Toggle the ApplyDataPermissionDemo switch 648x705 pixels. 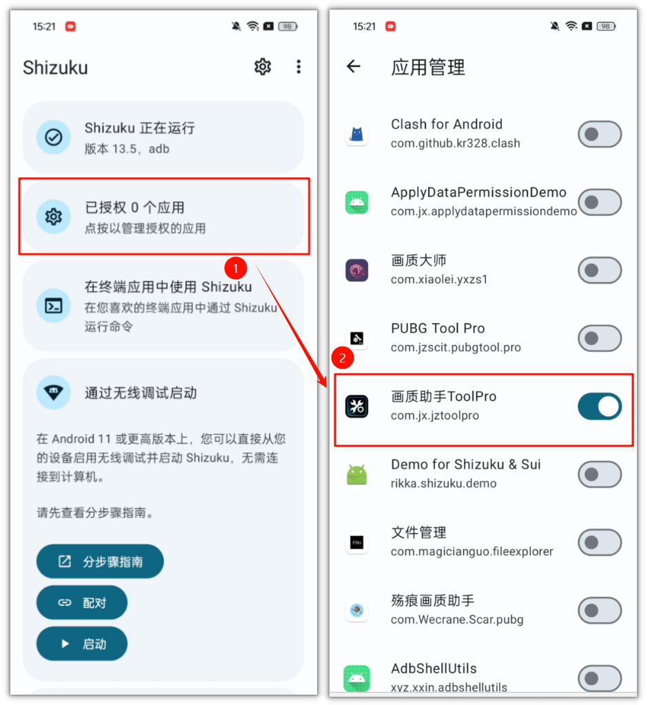coord(600,202)
